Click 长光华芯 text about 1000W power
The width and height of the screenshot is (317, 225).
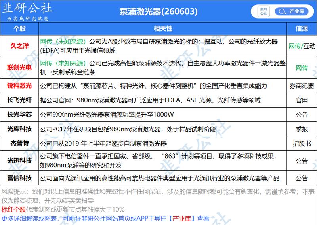107,115
